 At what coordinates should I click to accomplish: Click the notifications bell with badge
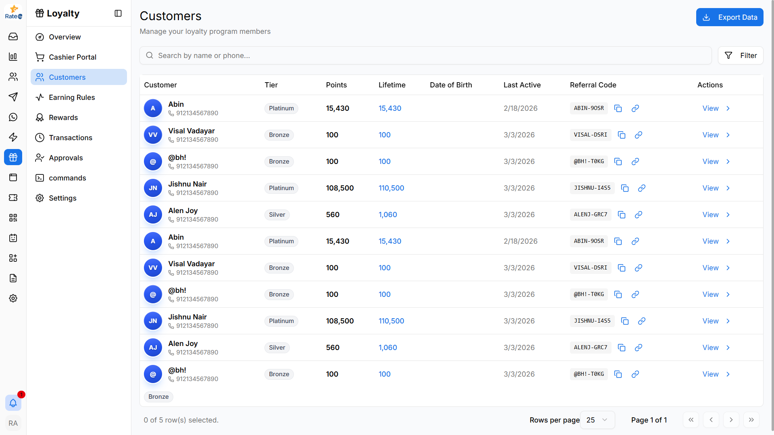pos(13,403)
